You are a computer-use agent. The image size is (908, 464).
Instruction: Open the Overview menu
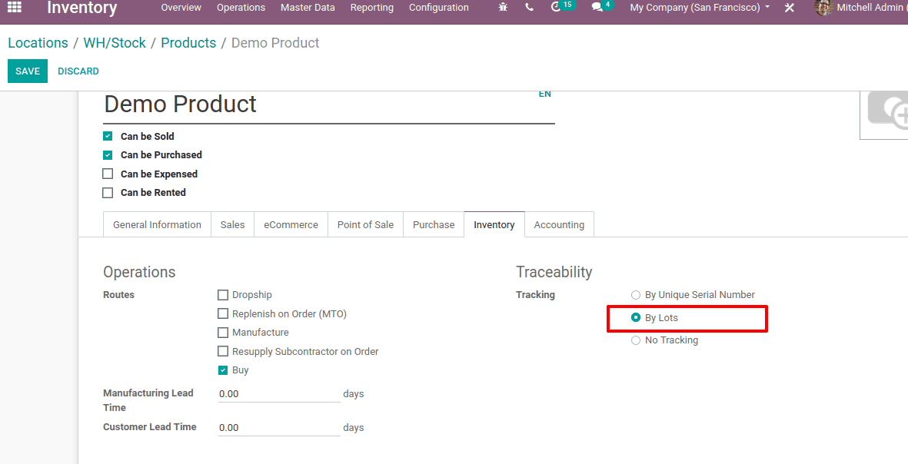click(181, 8)
